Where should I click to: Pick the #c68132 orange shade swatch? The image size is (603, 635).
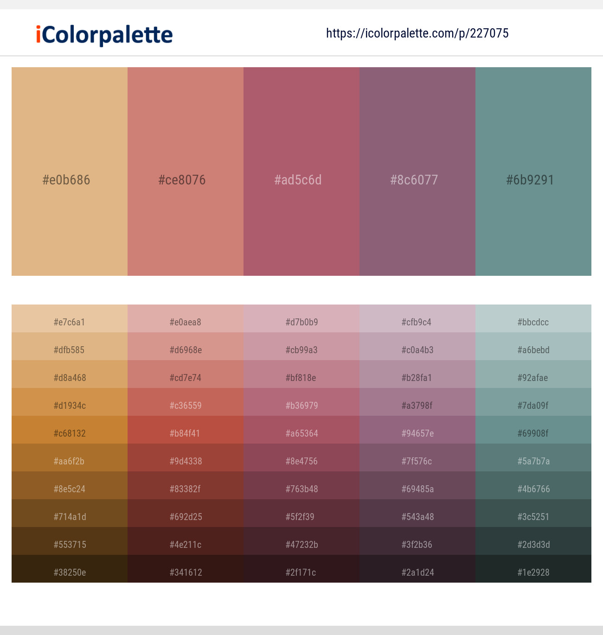coord(70,430)
